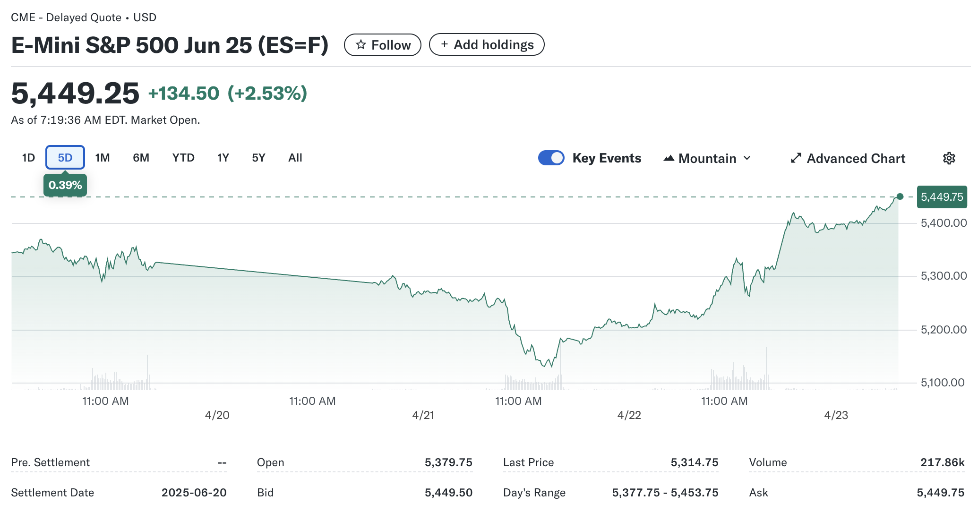This screenshot has height=512, width=978.
Task: Select the 1M time range tab
Action: (x=102, y=158)
